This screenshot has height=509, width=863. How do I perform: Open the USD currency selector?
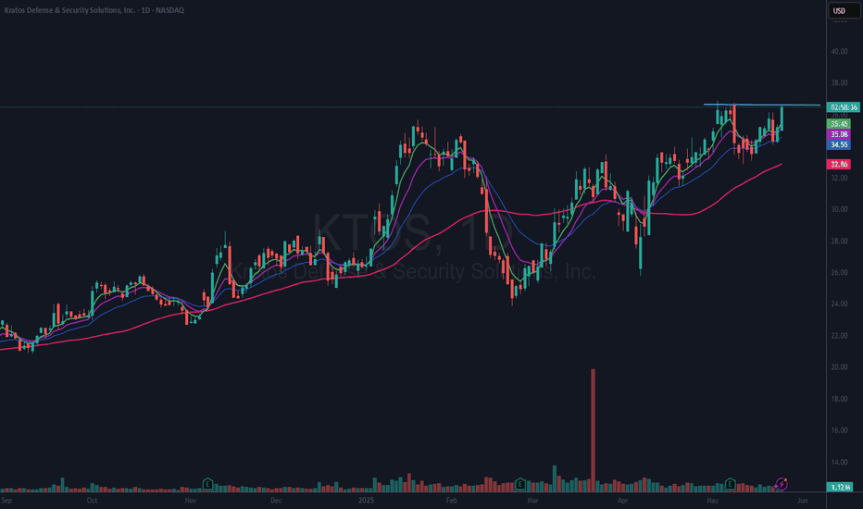coord(844,10)
